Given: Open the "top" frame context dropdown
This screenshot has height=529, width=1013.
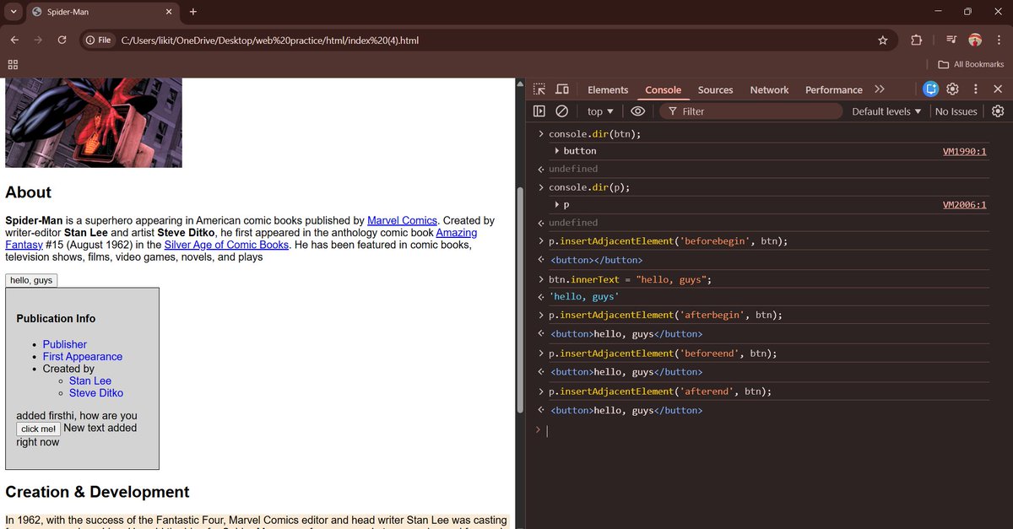Looking at the screenshot, I should click(x=599, y=111).
